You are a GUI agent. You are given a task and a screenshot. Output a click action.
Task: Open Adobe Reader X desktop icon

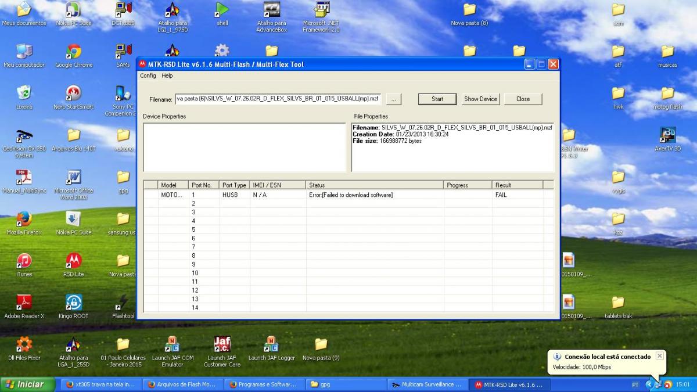click(x=24, y=303)
